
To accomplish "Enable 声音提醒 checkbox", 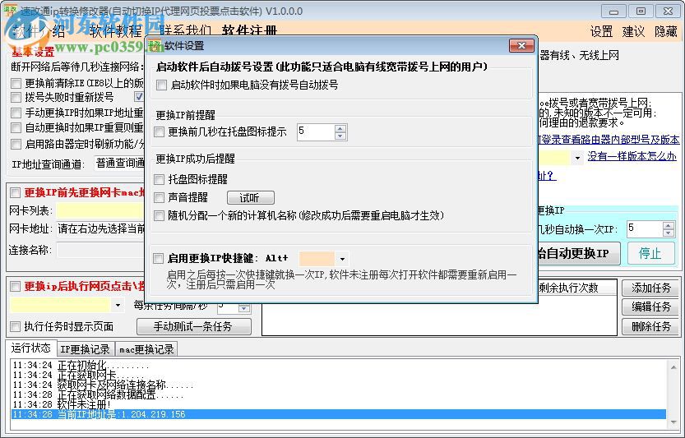I will pos(160,197).
